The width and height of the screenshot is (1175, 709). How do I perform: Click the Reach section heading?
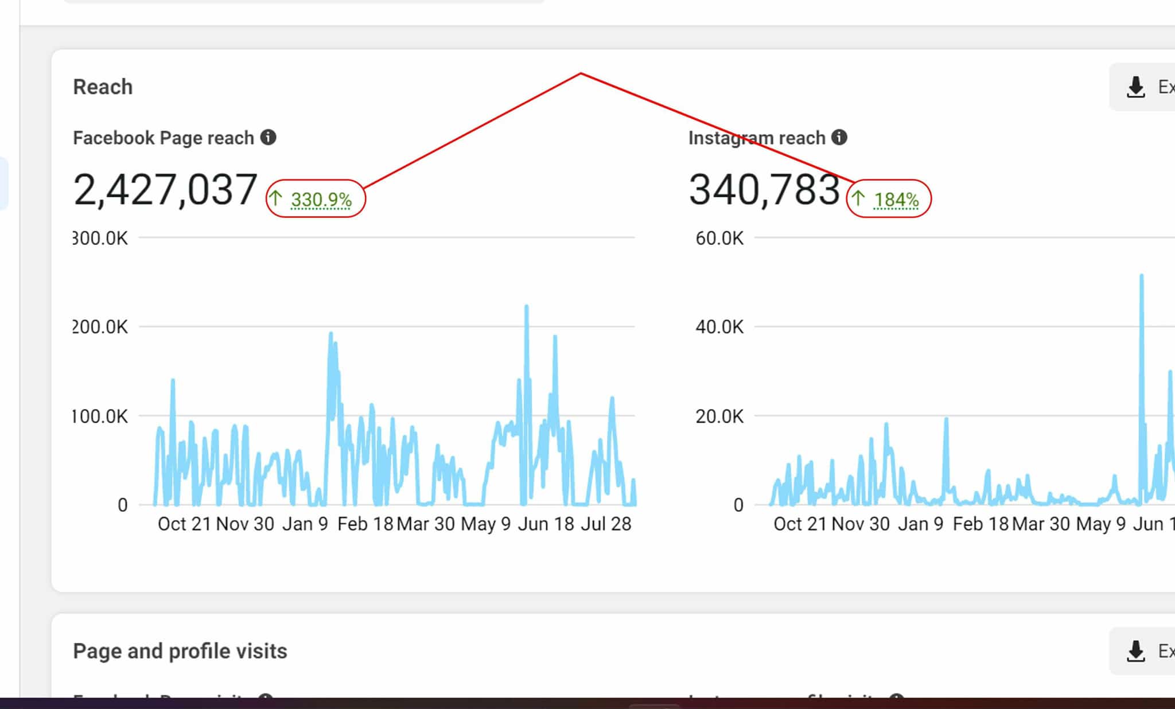point(103,87)
